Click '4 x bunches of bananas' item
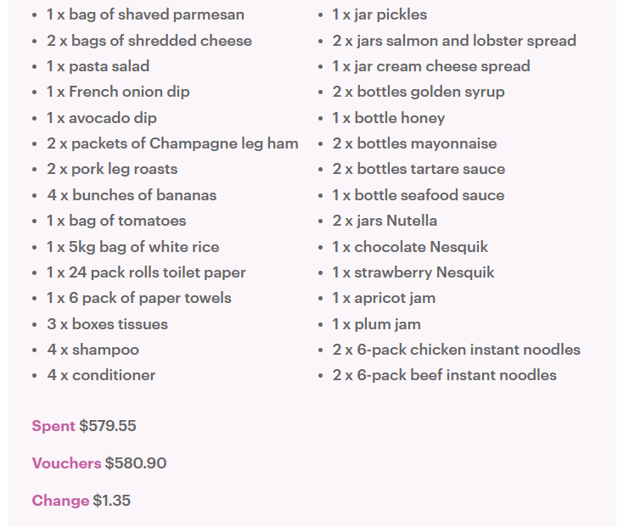Screen dimensions: 624x527 [132, 195]
